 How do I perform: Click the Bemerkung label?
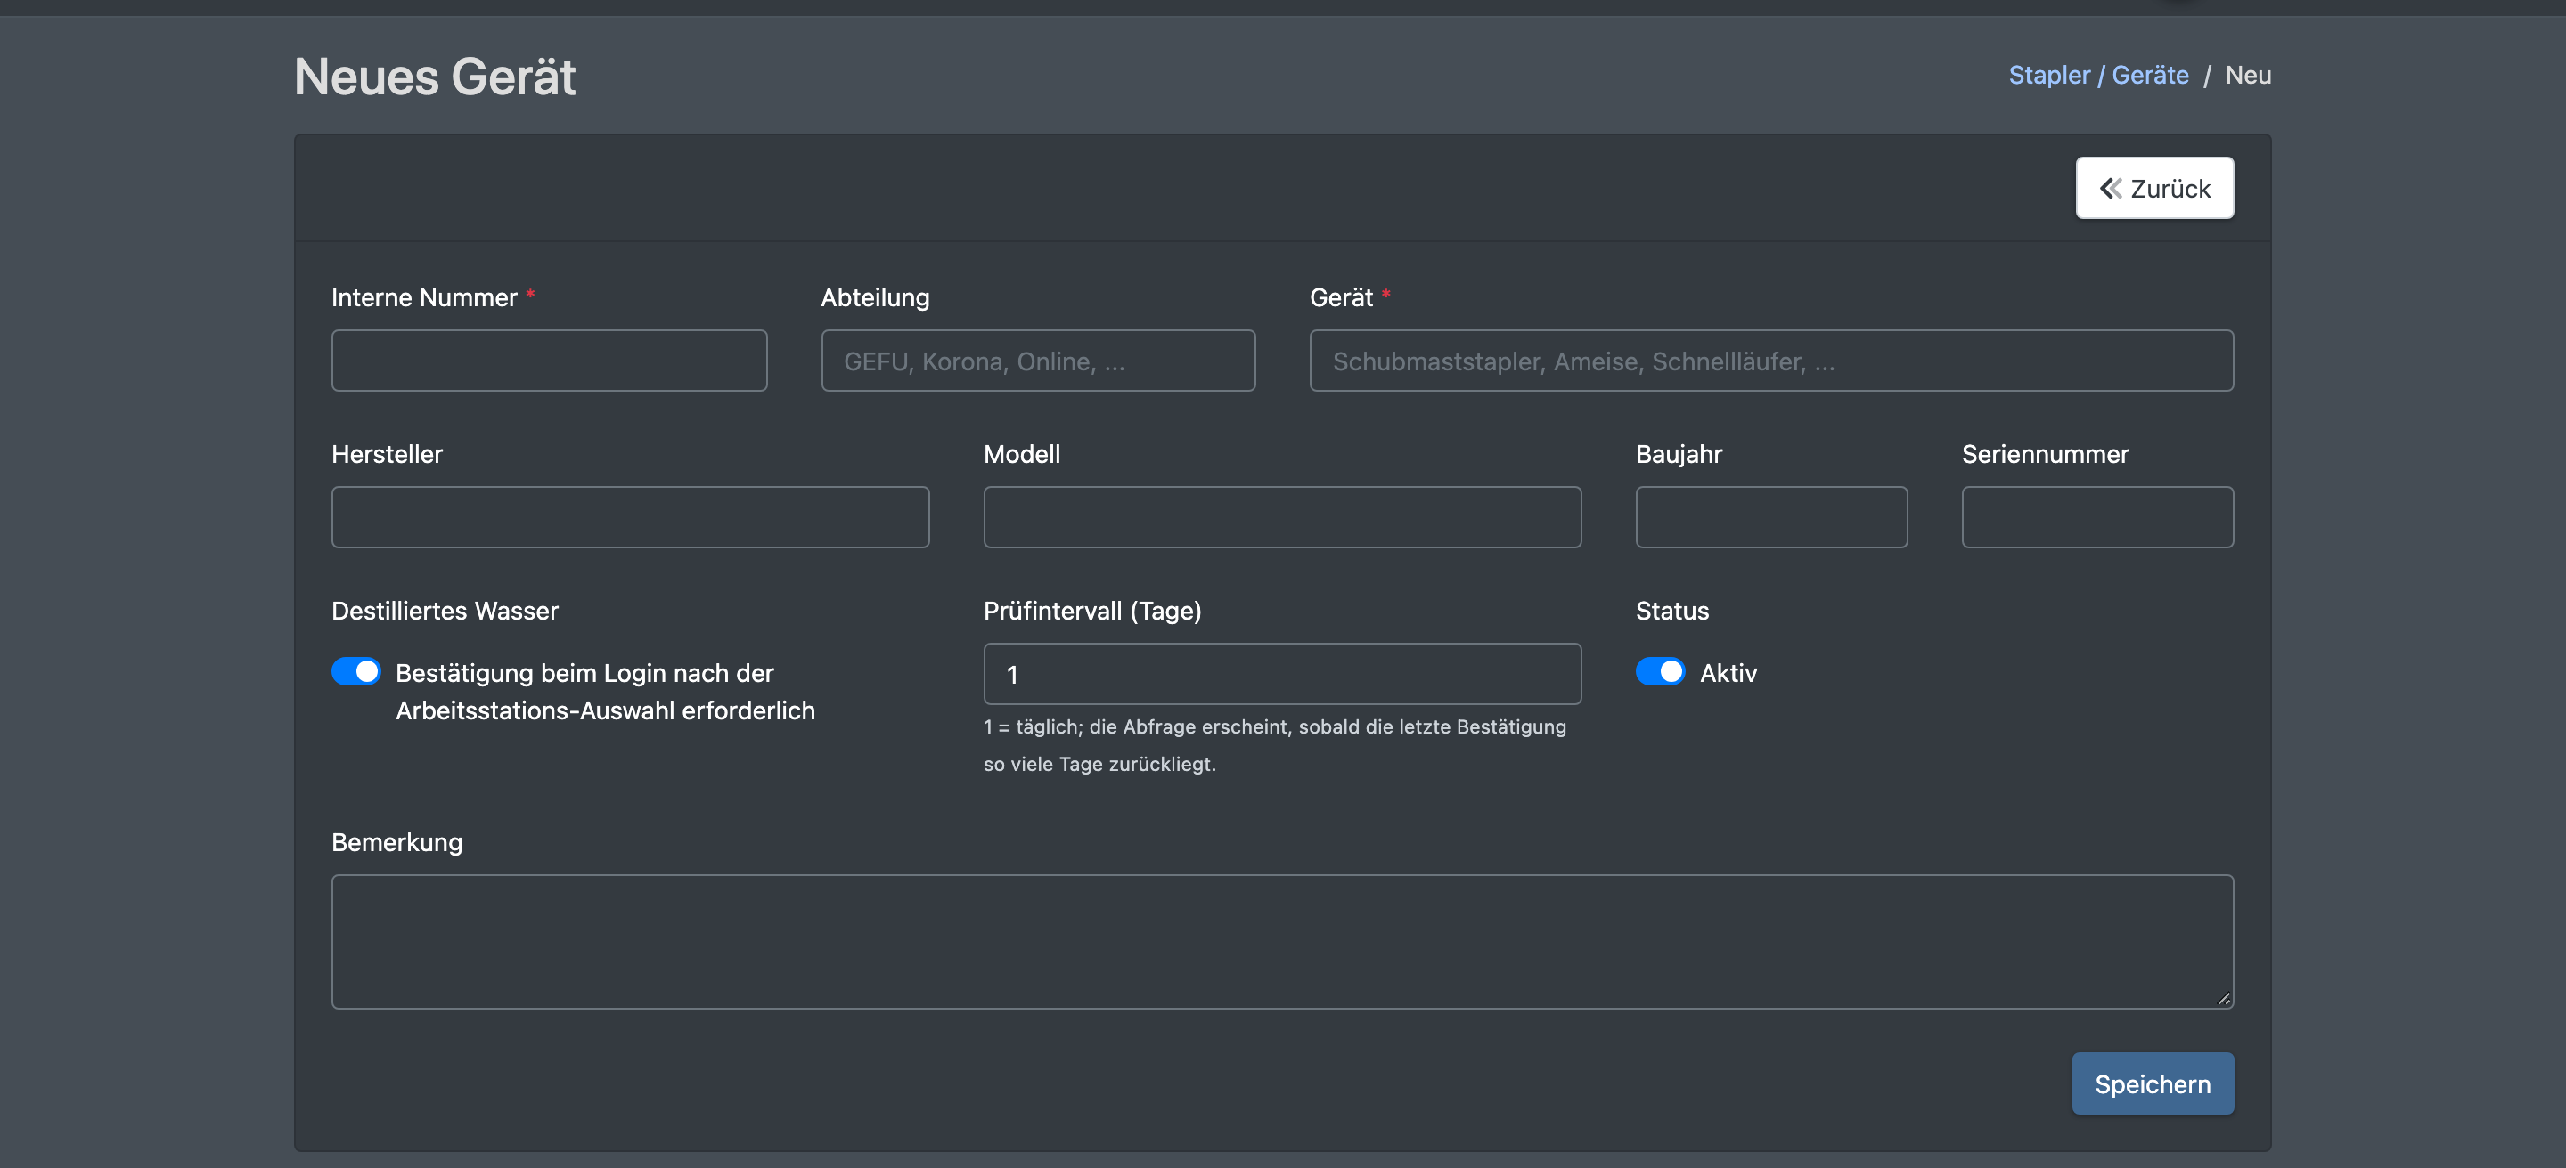pos(396,843)
